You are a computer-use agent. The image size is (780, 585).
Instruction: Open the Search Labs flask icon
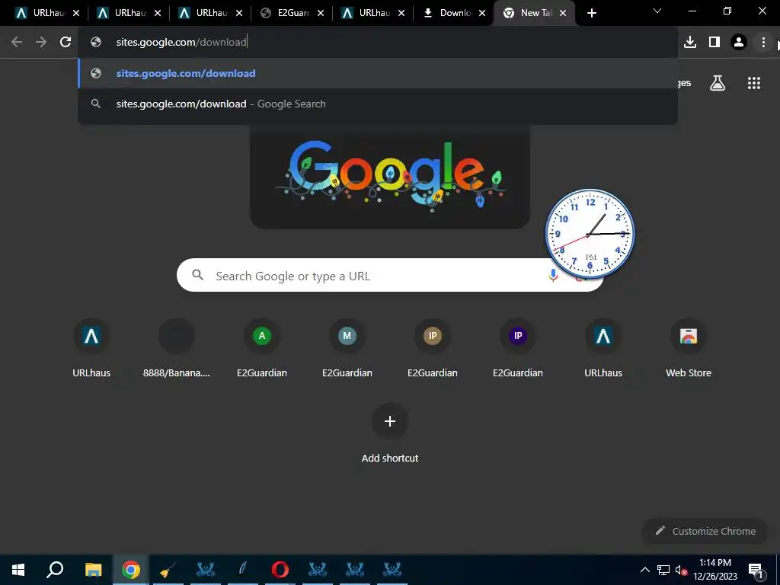click(x=718, y=83)
